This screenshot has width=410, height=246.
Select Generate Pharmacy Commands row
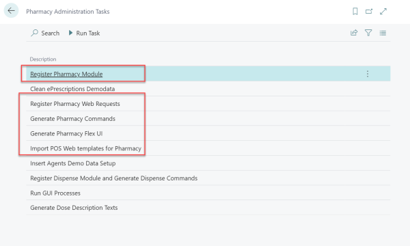click(208, 119)
